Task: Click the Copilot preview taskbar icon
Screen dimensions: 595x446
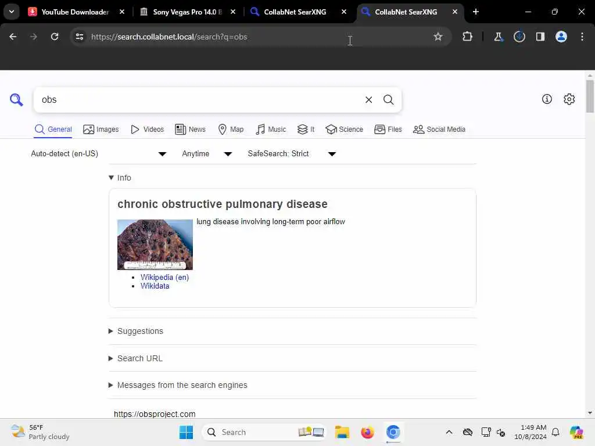Action: (x=576, y=432)
